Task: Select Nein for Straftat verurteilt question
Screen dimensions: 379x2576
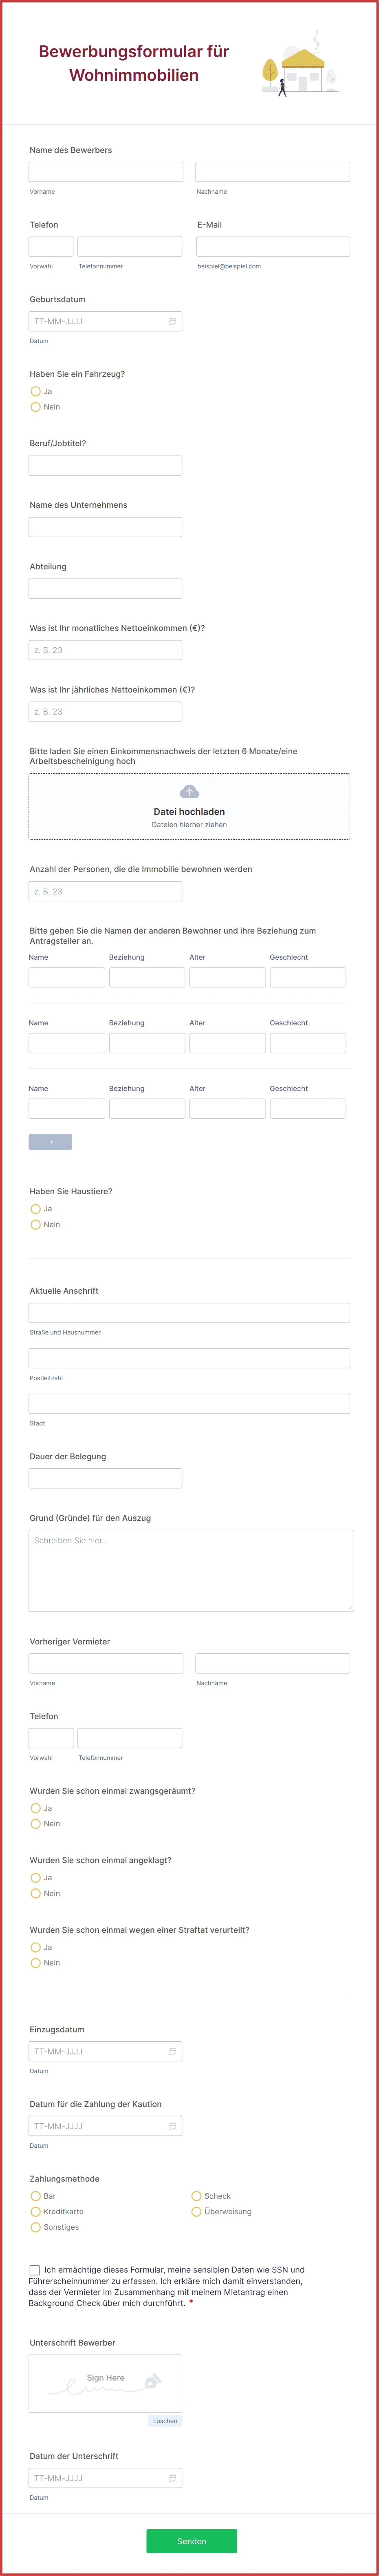Action: click(35, 1963)
